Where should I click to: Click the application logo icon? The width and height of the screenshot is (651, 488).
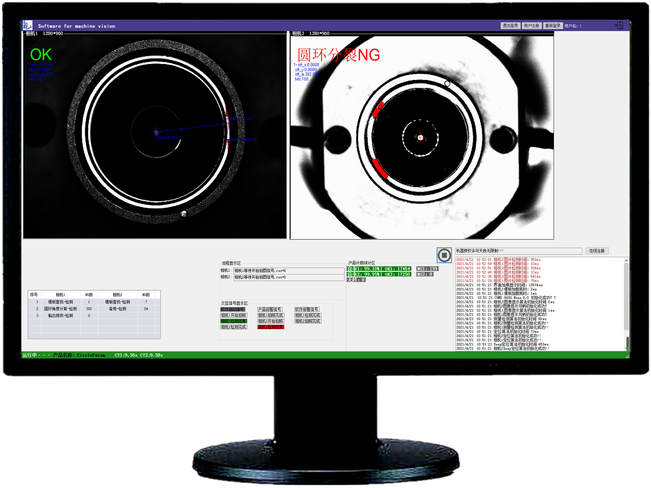click(x=27, y=25)
